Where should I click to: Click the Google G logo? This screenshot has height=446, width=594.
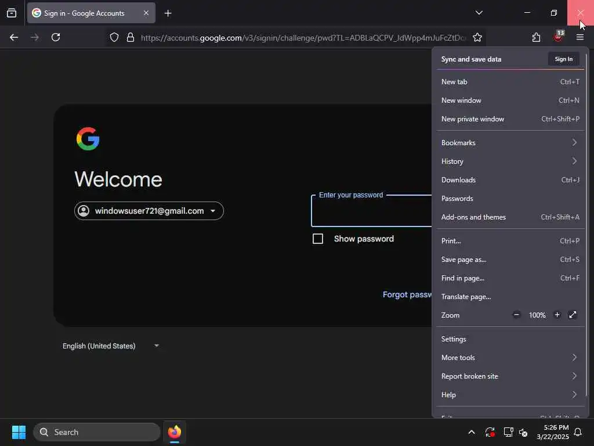click(88, 139)
